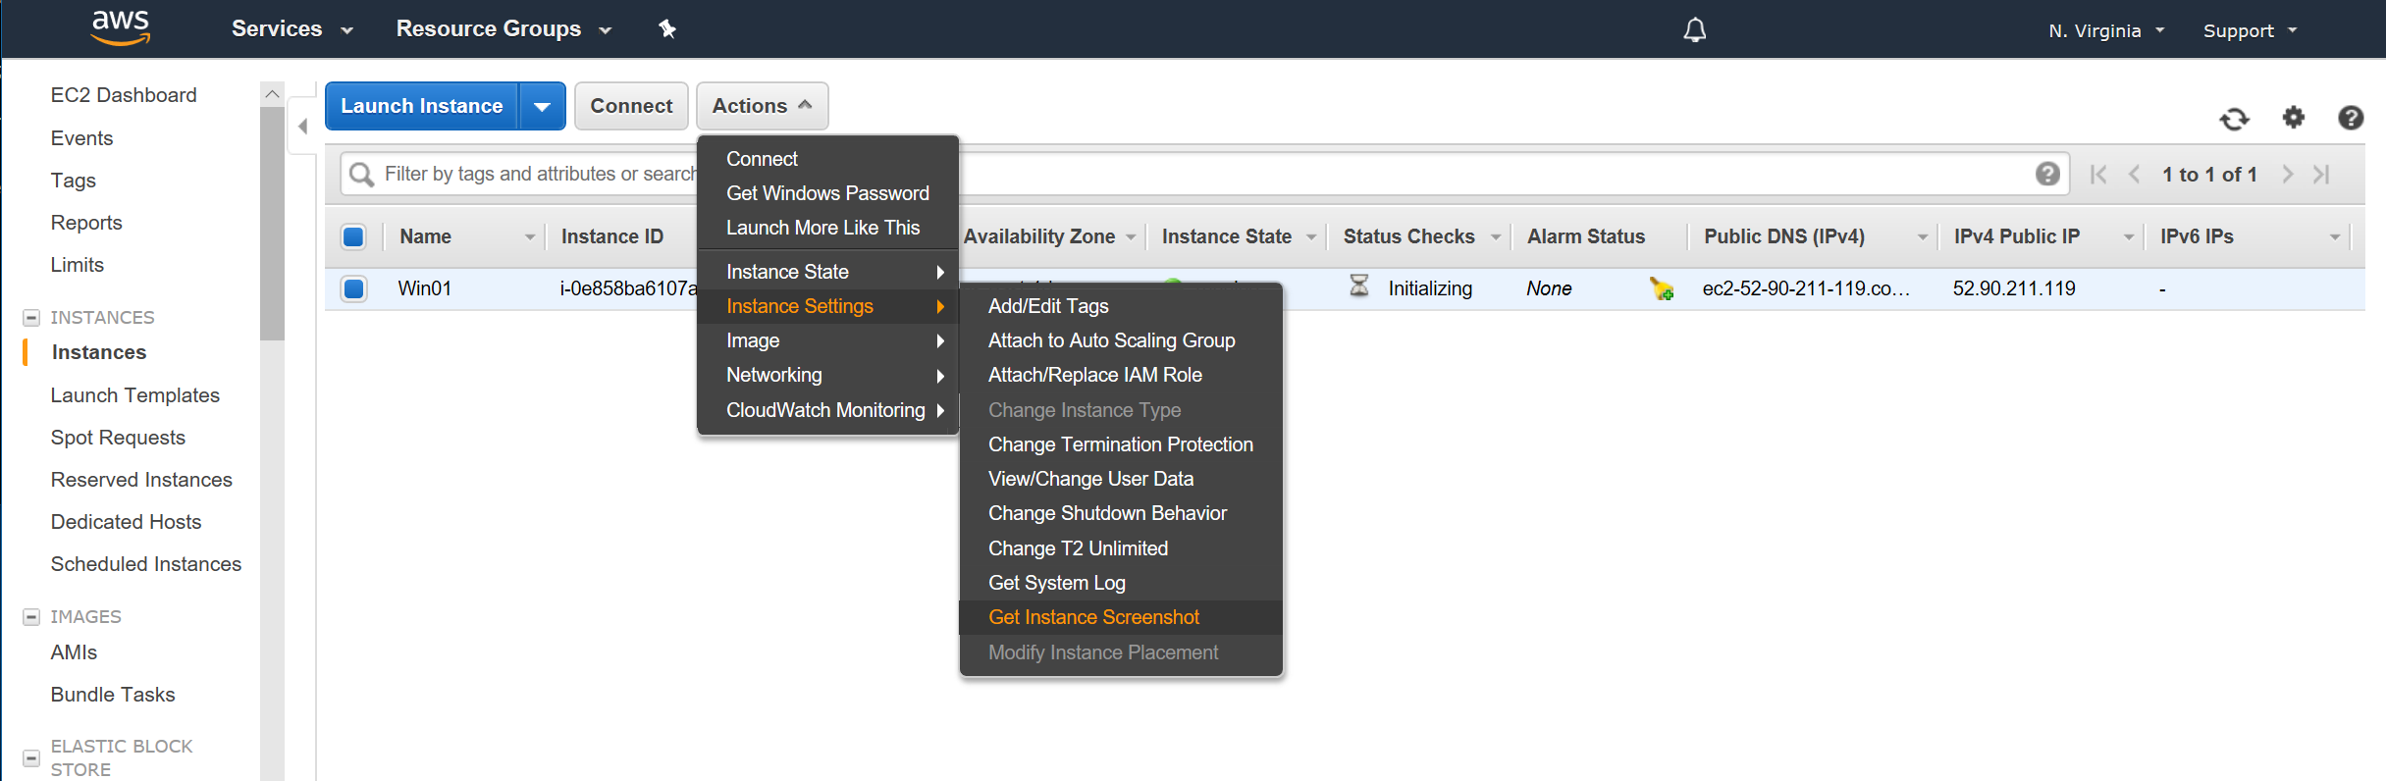Open Events in sidebar
This screenshot has height=781, width=2386.
tap(81, 138)
